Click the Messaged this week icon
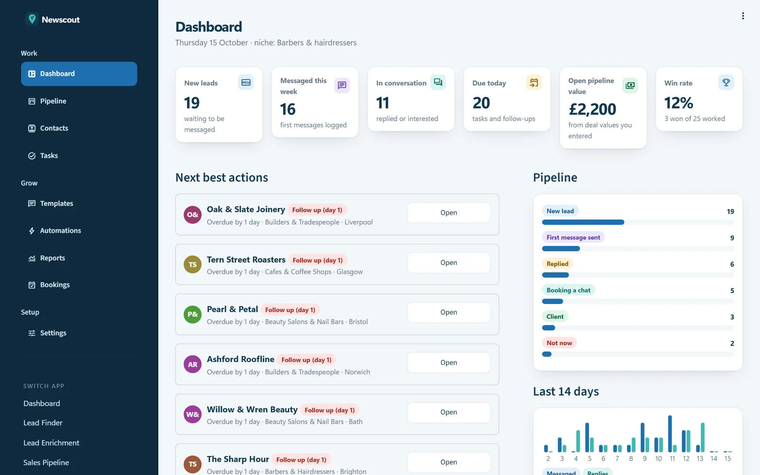The height and width of the screenshot is (475, 760). pyautogui.click(x=342, y=85)
